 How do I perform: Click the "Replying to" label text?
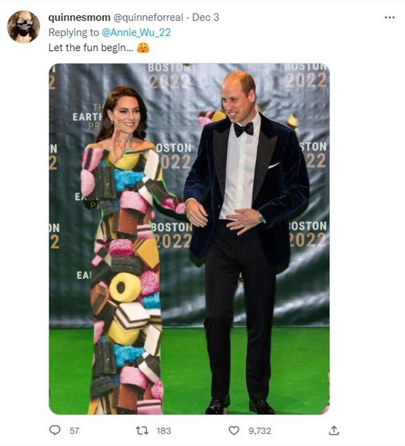point(74,32)
